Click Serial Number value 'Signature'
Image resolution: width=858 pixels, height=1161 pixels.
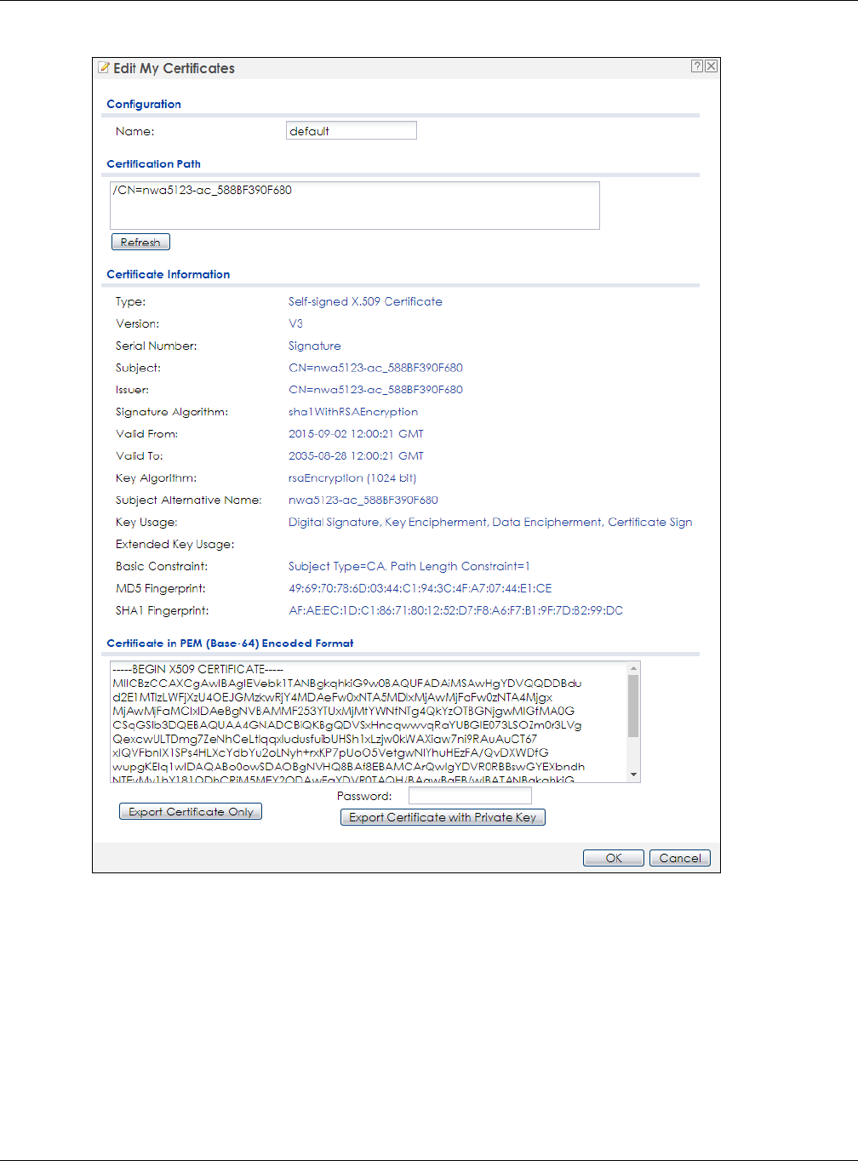pos(315,346)
